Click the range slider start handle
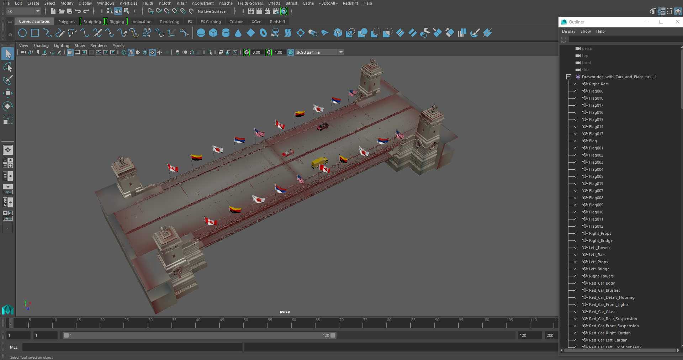 66,335
